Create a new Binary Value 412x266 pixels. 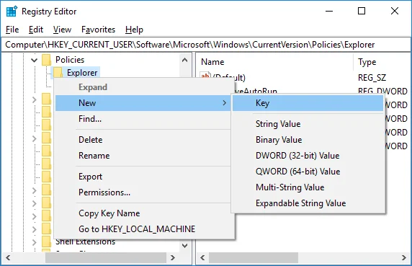308,140
